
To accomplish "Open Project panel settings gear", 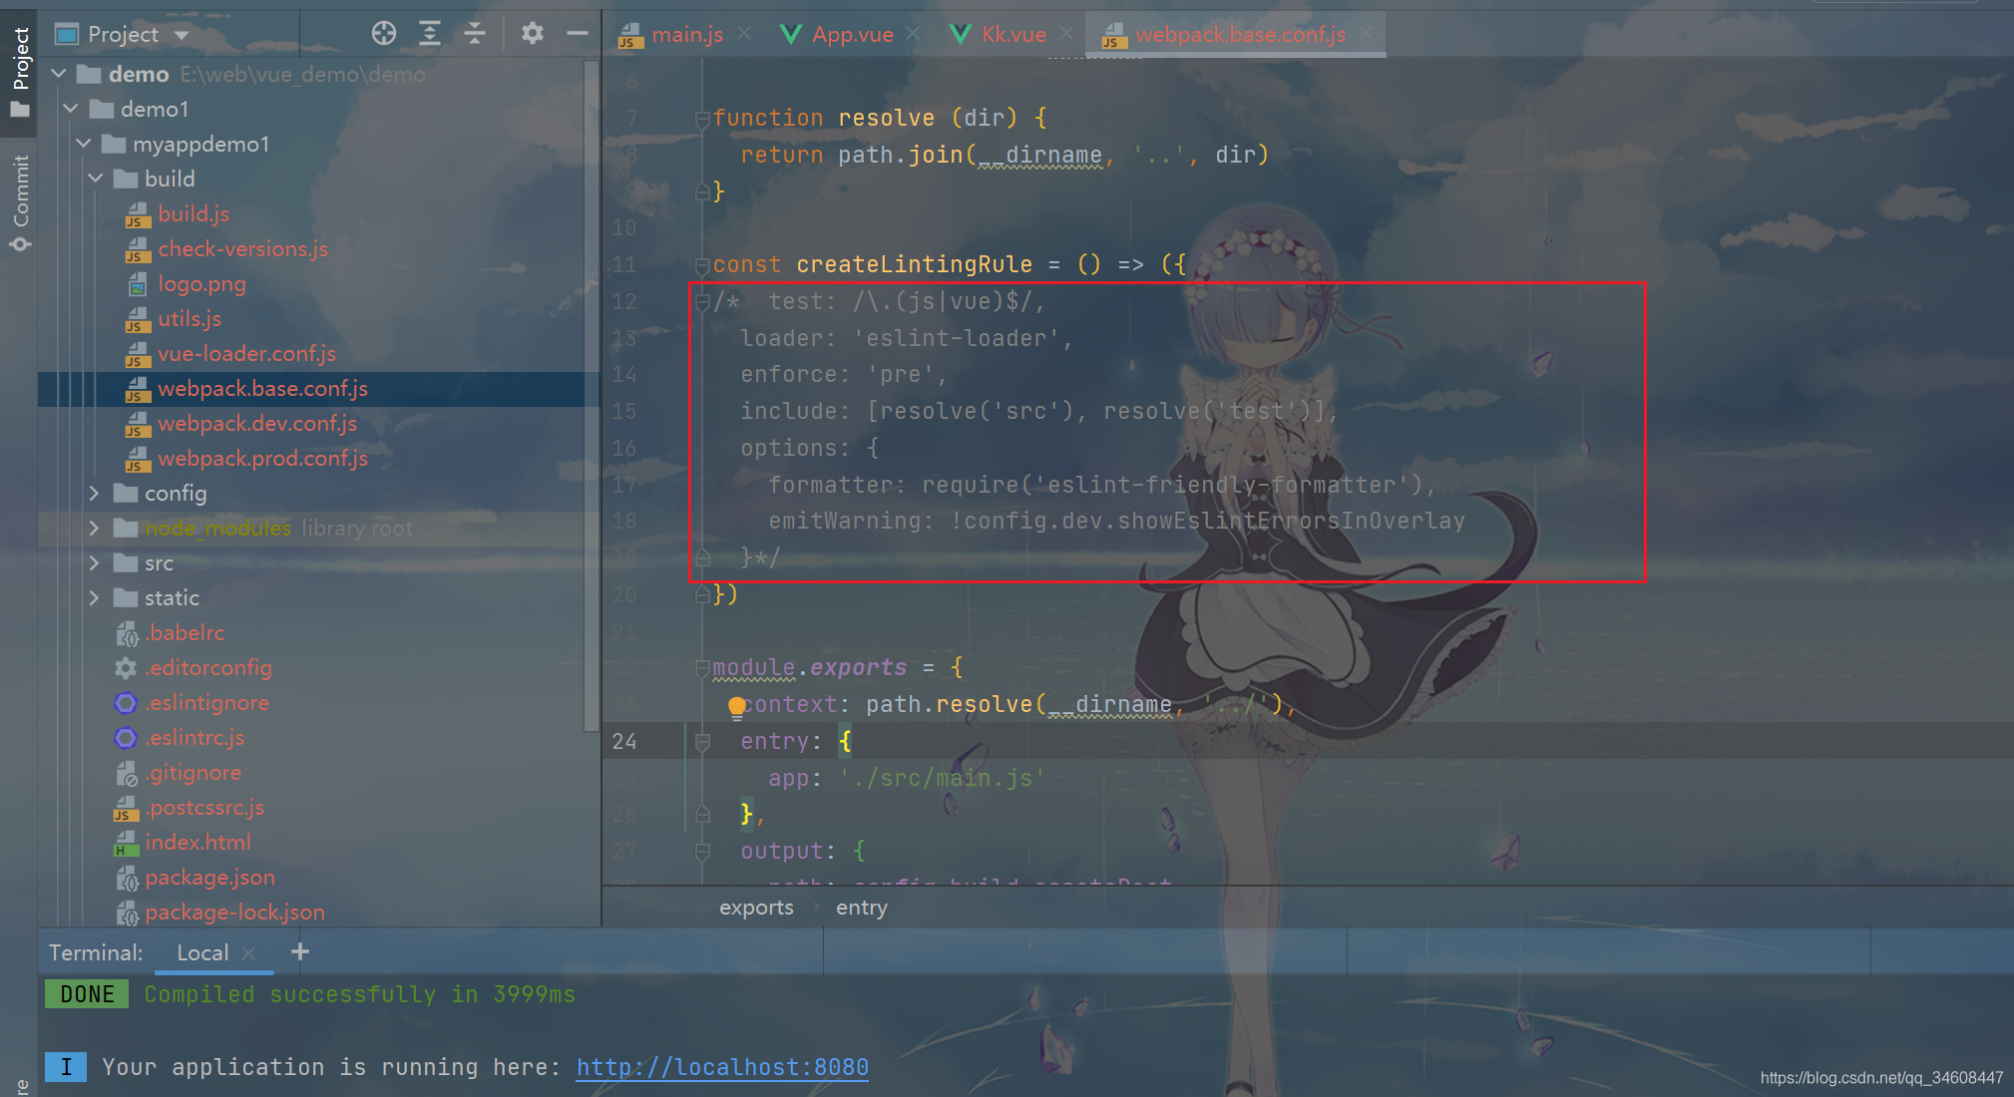I will [x=533, y=34].
